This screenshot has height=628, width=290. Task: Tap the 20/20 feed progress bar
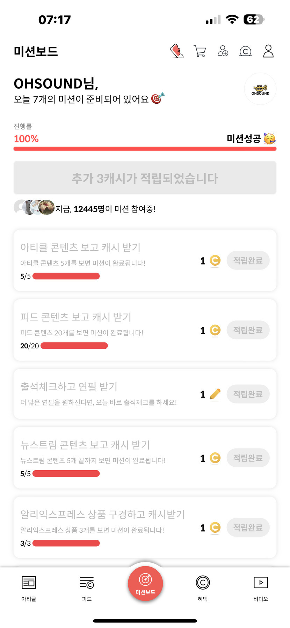[x=74, y=346]
